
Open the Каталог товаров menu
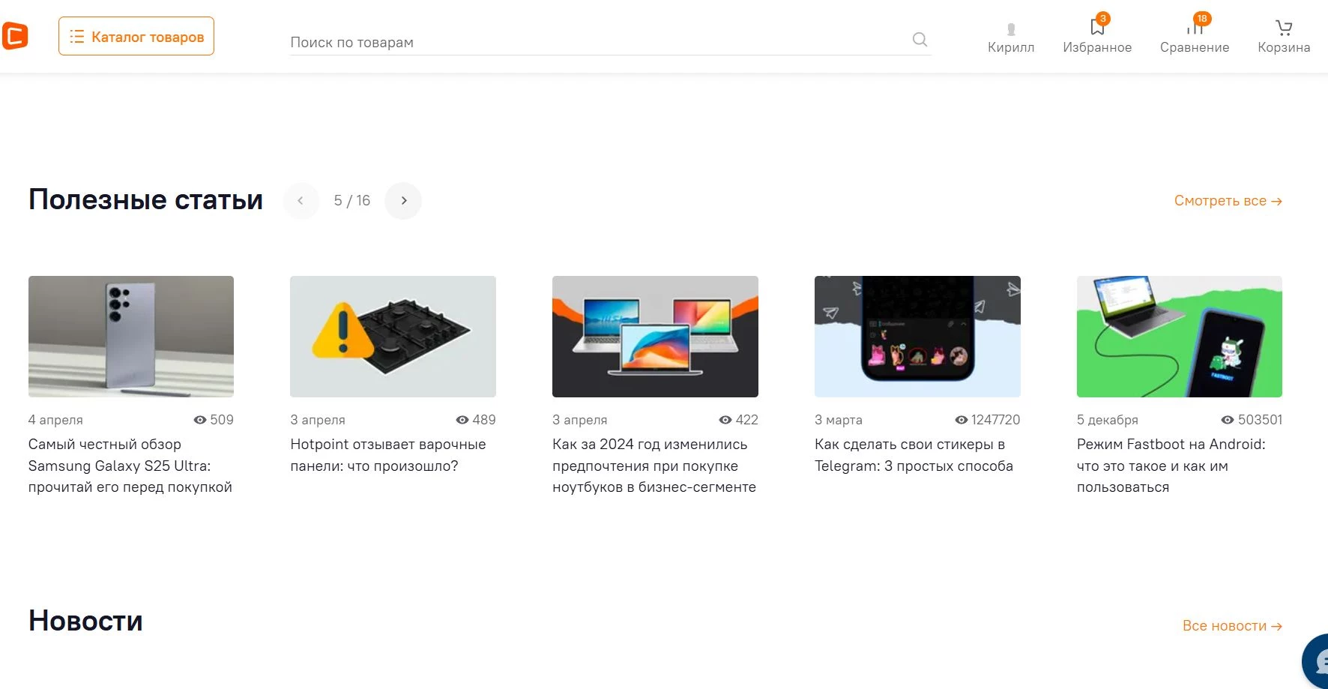click(x=136, y=36)
